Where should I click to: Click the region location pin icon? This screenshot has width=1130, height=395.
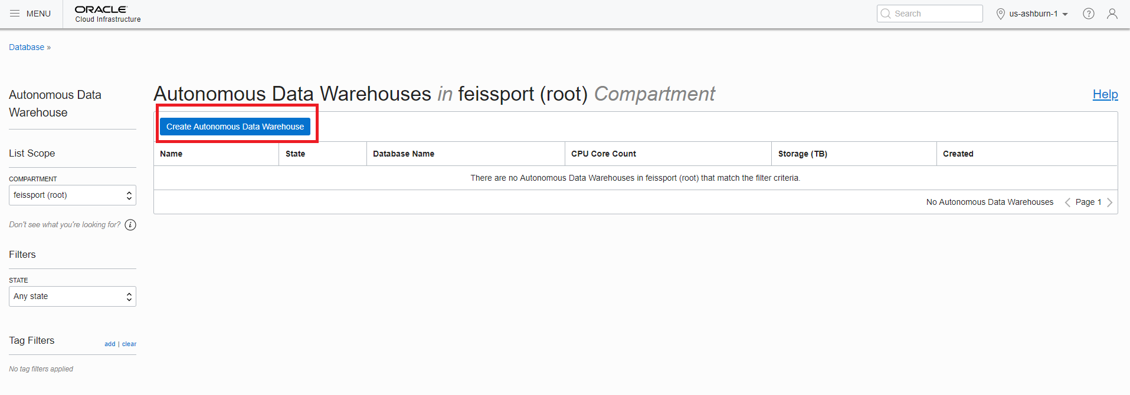(x=1000, y=14)
